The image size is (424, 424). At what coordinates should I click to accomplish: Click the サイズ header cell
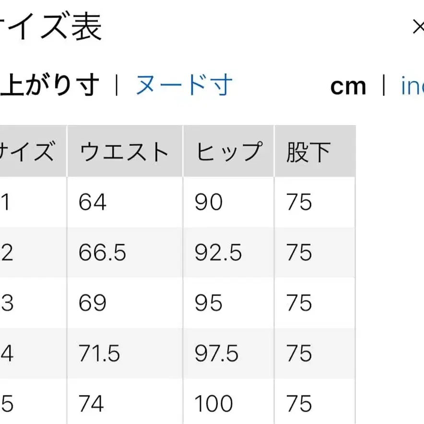click(29, 150)
